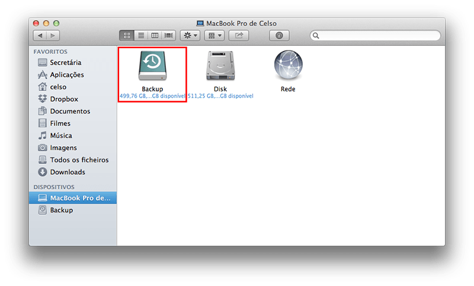Click the Get Info toolbar button

point(279,36)
